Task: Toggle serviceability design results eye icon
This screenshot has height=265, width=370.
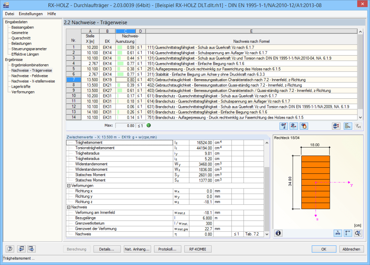Action: (x=294, y=126)
